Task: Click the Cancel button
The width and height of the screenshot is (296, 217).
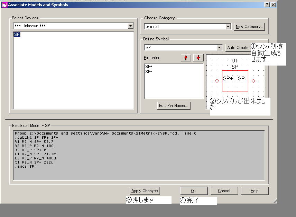Action: click(x=224, y=191)
